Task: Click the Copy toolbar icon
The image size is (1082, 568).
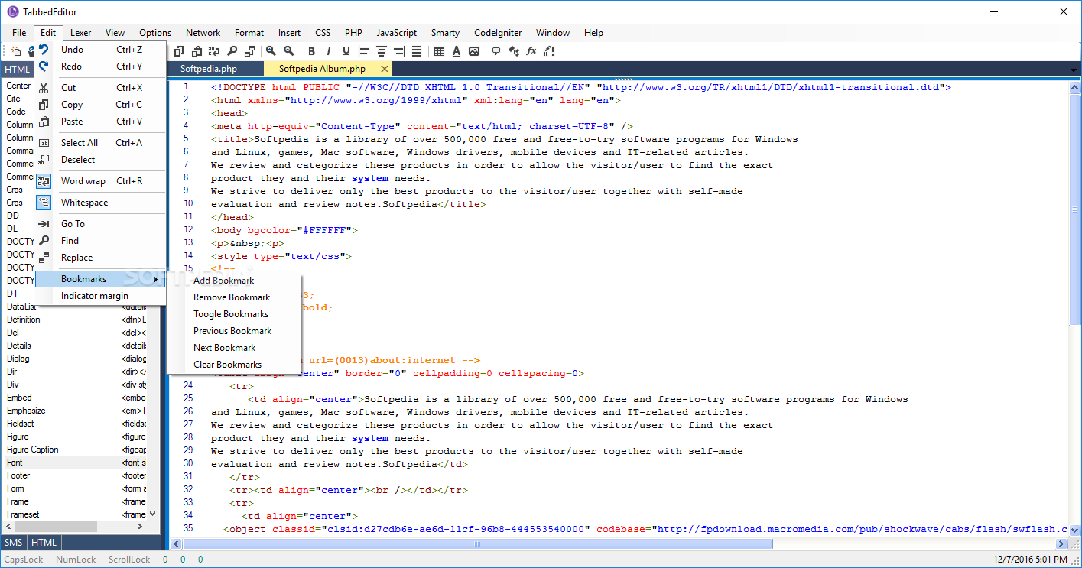Action: pyautogui.click(x=179, y=51)
